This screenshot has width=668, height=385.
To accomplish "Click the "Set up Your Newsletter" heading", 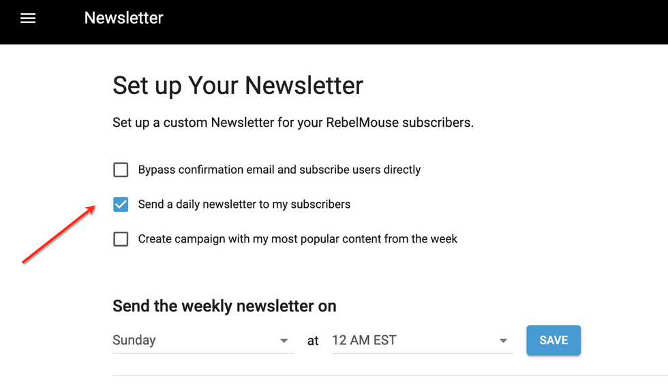I will 238,86.
